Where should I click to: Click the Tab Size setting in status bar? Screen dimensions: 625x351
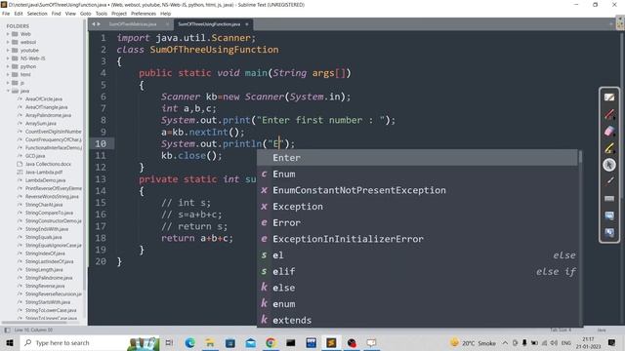pyautogui.click(x=561, y=330)
